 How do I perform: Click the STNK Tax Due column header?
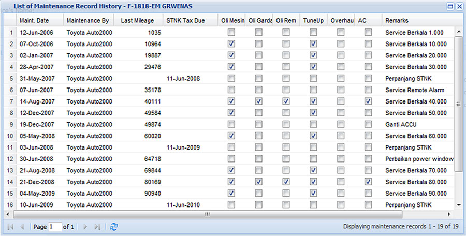pyautogui.click(x=185, y=20)
